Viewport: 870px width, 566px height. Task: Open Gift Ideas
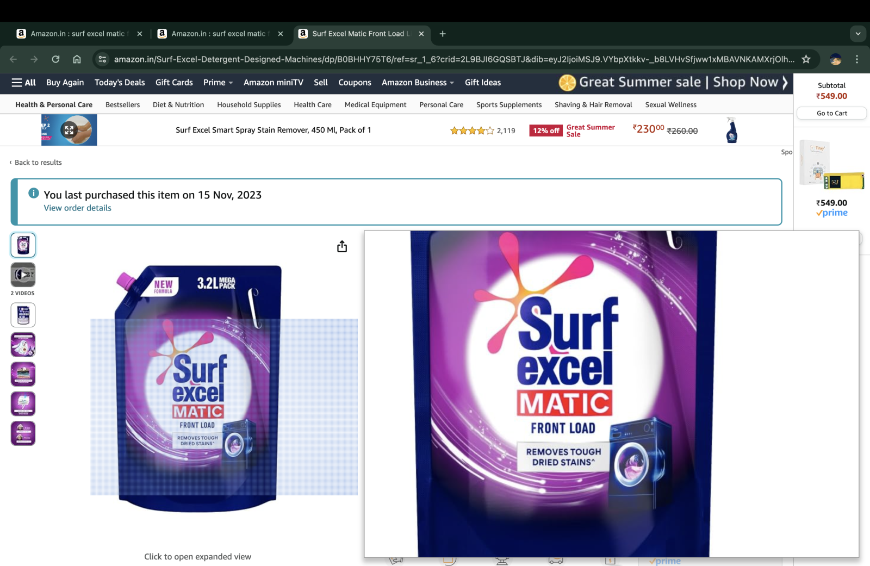[x=483, y=83]
